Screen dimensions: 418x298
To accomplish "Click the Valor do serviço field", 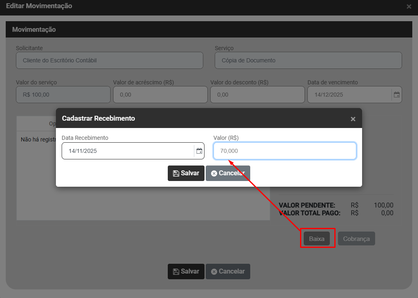I will pos(63,95).
